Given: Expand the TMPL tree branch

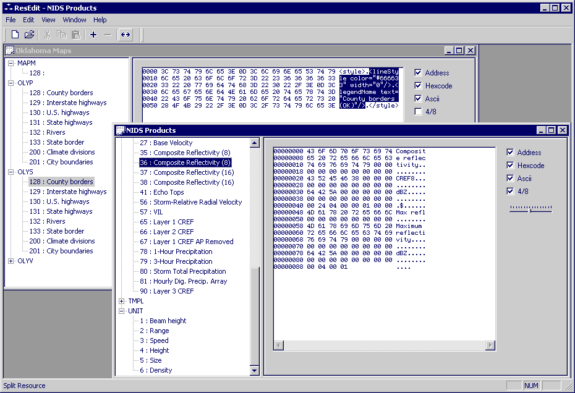Looking at the screenshot, I should (x=122, y=301).
